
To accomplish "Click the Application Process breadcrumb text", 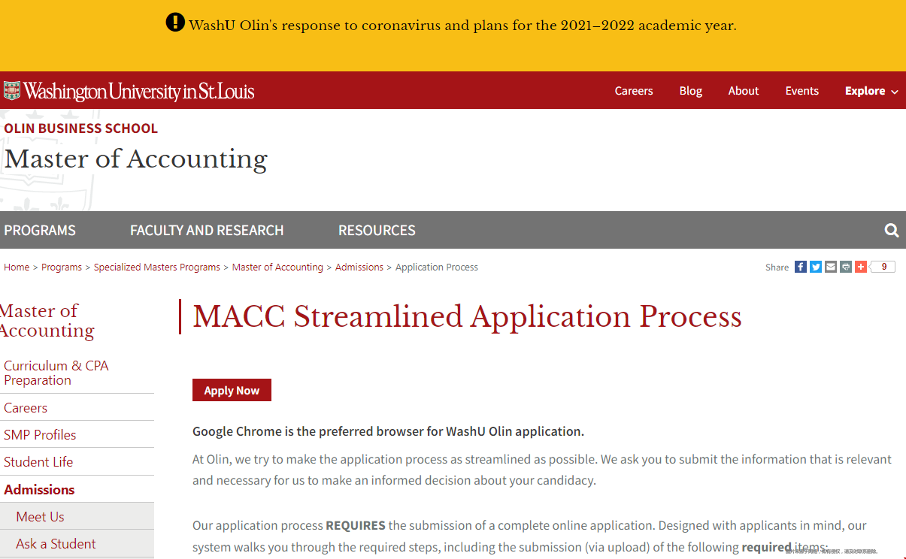I will (437, 267).
